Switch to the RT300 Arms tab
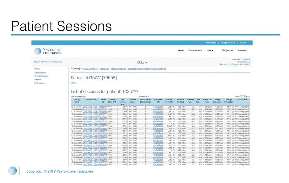 point(105,69)
